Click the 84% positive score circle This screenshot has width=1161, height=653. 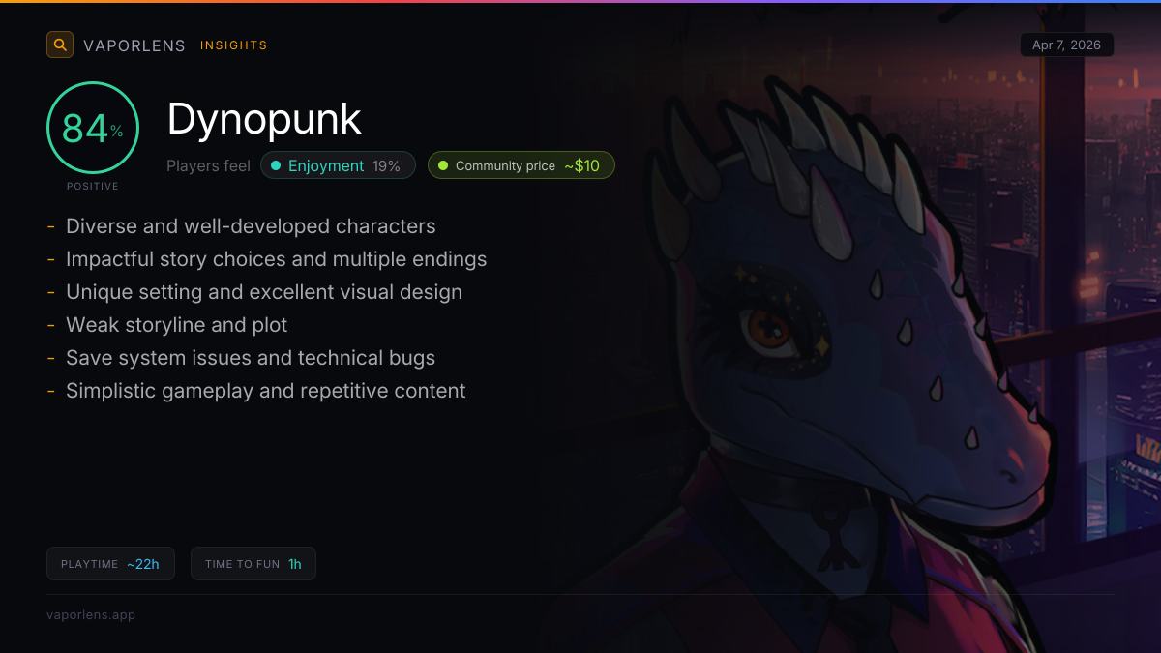tap(93, 128)
